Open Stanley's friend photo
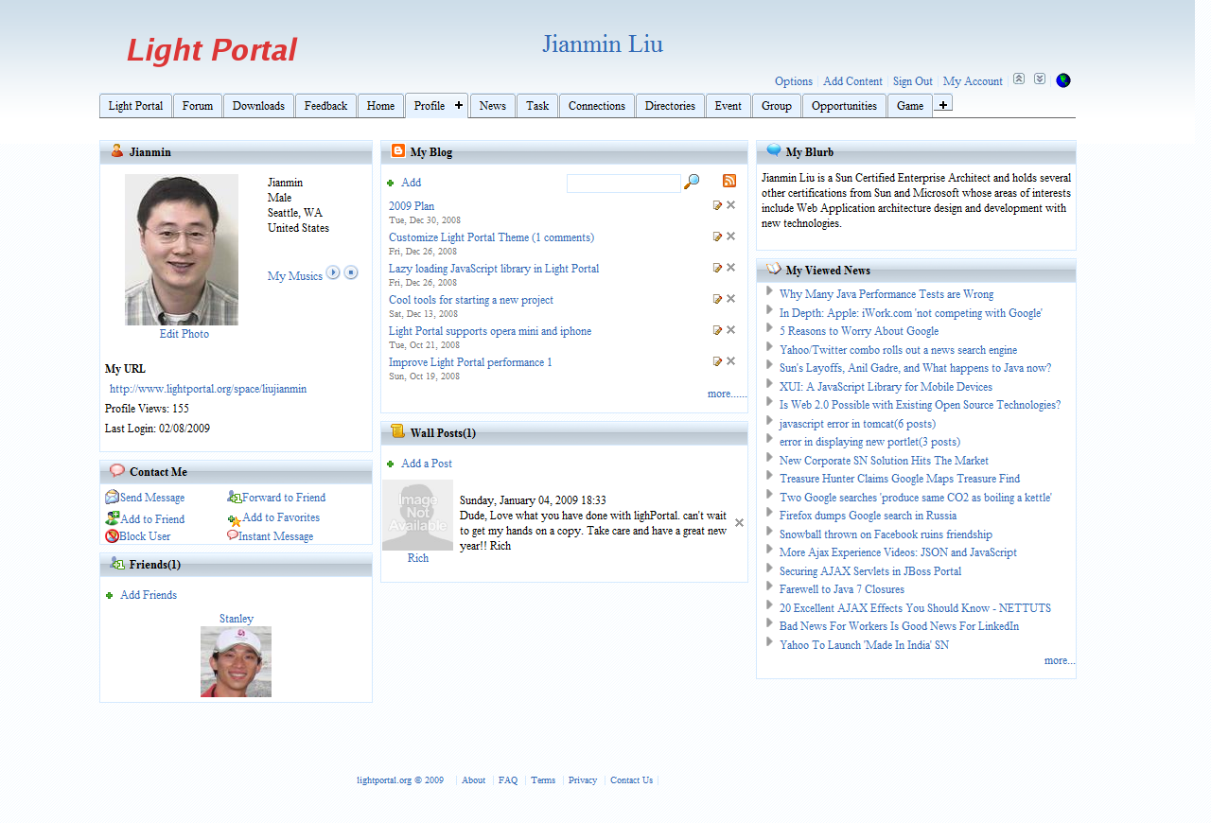Screen dimensions: 1211x823 tap(236, 661)
